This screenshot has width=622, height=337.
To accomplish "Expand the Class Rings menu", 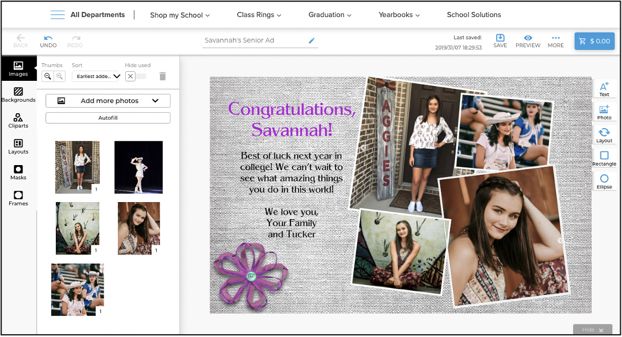I will (x=259, y=15).
